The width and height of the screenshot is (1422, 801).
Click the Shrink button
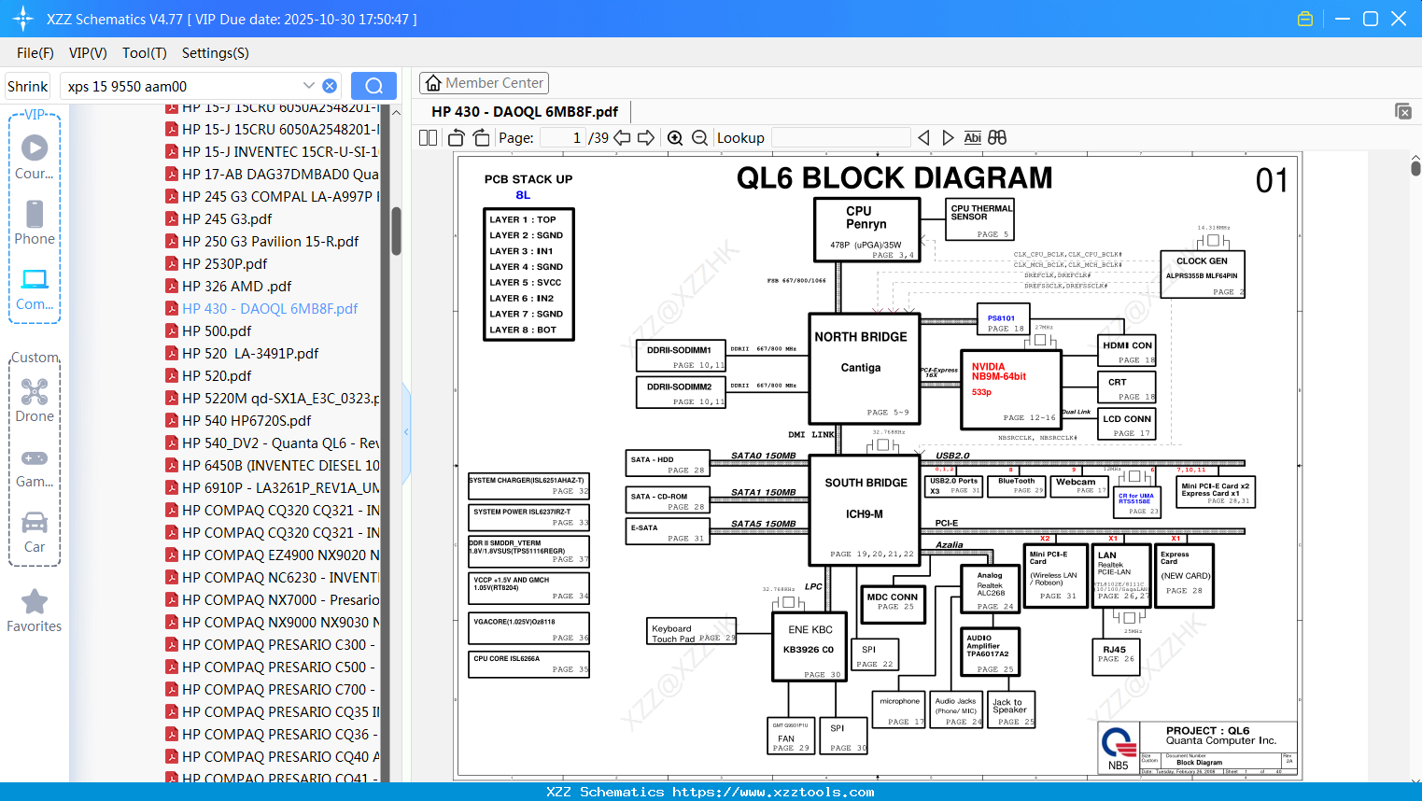tap(28, 86)
